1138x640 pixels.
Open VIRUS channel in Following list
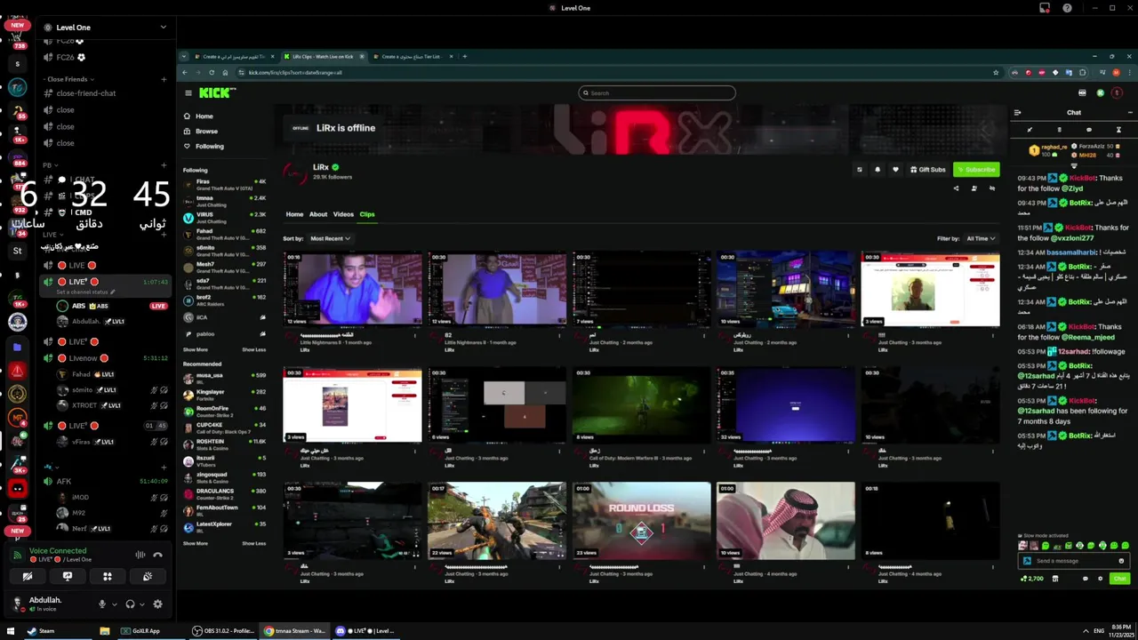tap(224, 217)
